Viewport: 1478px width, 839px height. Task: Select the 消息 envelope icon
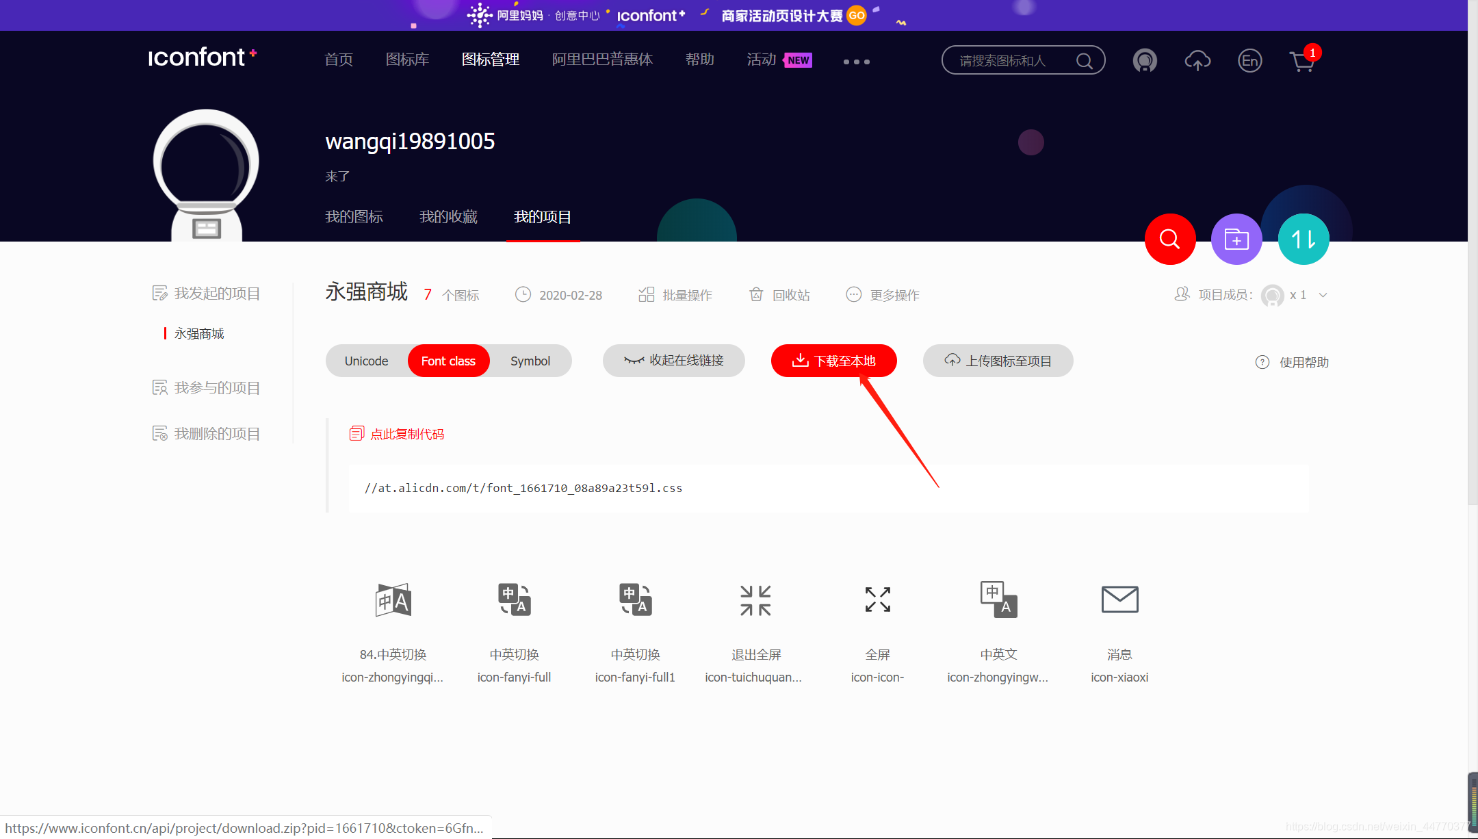[x=1119, y=600]
